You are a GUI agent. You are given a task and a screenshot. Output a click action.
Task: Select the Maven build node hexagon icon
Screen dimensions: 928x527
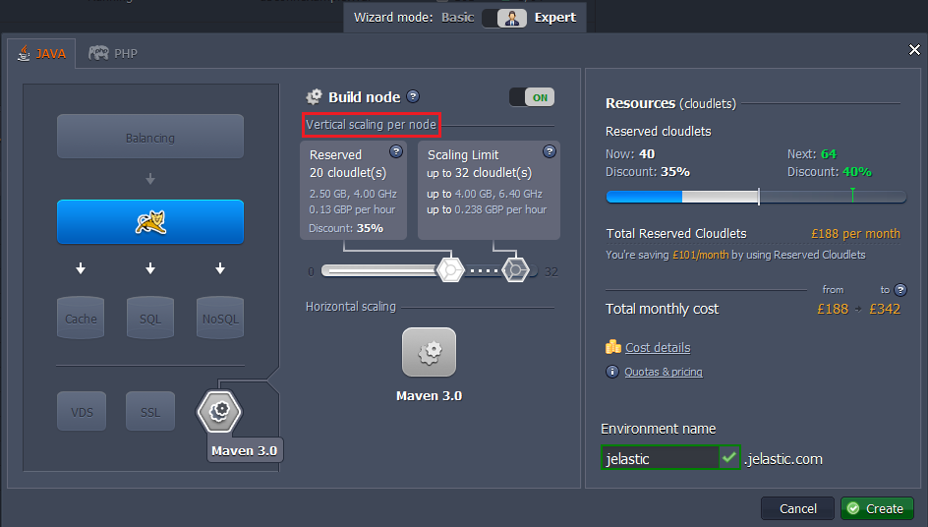219,410
